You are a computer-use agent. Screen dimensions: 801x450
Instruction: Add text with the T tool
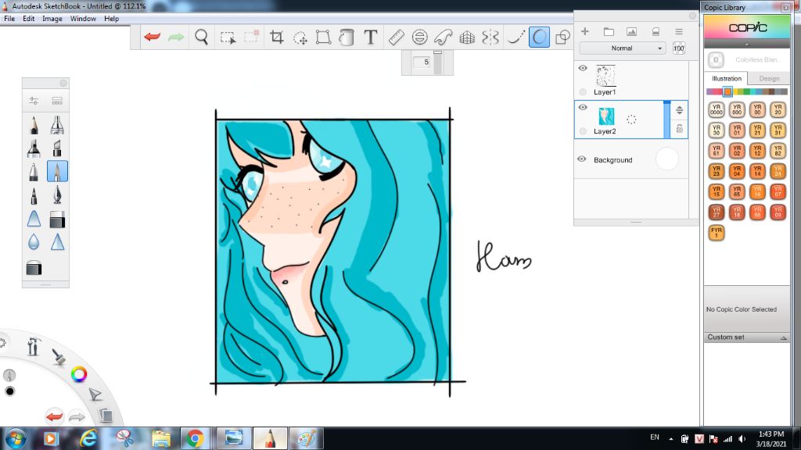(x=370, y=37)
